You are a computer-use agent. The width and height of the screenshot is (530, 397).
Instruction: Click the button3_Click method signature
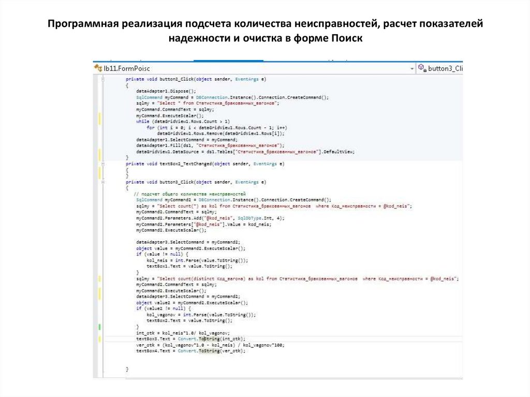tap(196, 182)
